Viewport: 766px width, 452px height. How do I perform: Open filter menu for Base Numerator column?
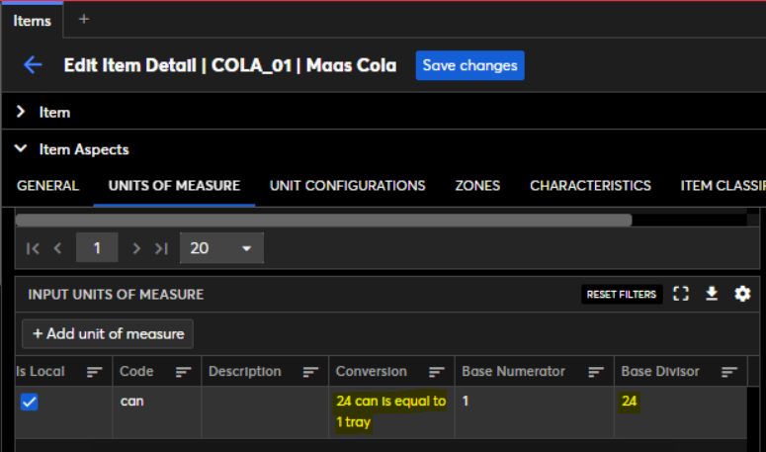click(x=596, y=372)
